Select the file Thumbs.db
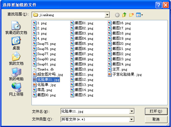This screenshot has height=127, width=171. click(43, 69)
